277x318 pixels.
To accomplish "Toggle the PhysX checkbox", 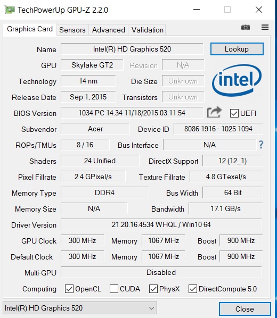I will [x=153, y=289].
